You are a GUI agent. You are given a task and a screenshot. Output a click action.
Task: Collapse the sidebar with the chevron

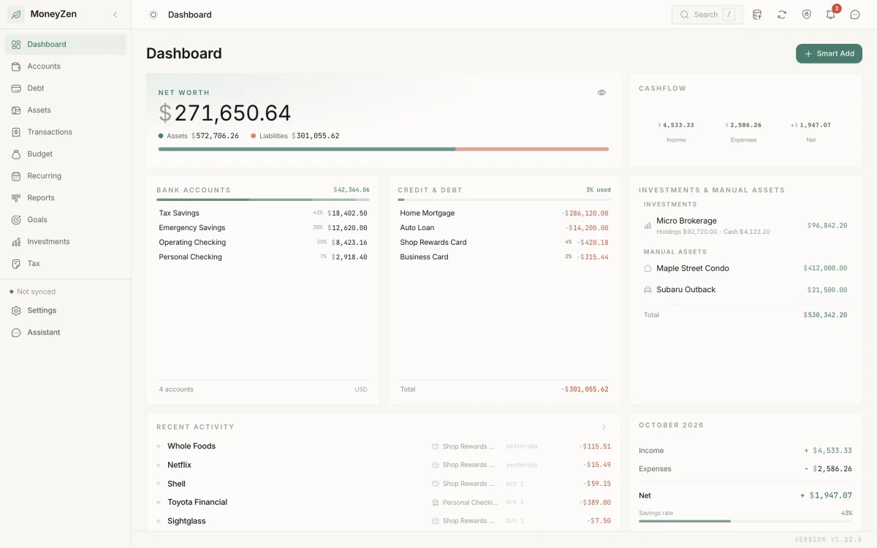click(x=115, y=15)
